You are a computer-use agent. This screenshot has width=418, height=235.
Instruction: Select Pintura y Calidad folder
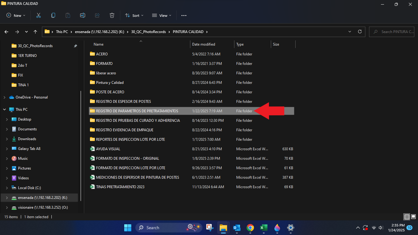pyautogui.click(x=110, y=83)
